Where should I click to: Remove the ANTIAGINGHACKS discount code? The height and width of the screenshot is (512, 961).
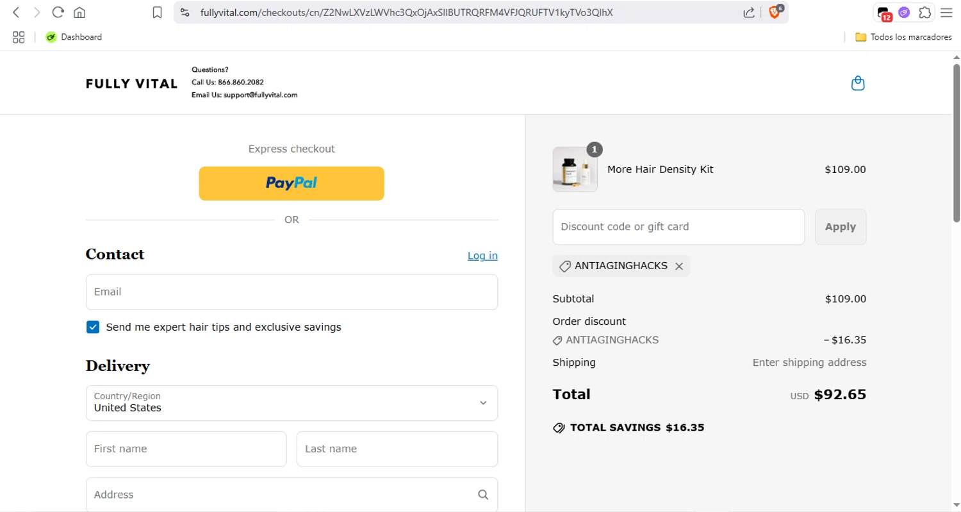coord(679,266)
